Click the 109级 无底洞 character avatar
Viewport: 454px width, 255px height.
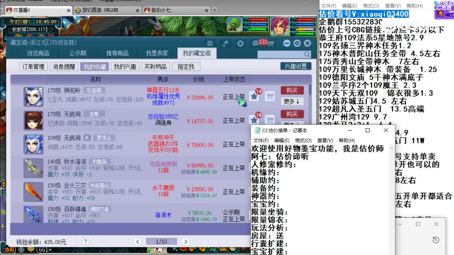pos(33,144)
